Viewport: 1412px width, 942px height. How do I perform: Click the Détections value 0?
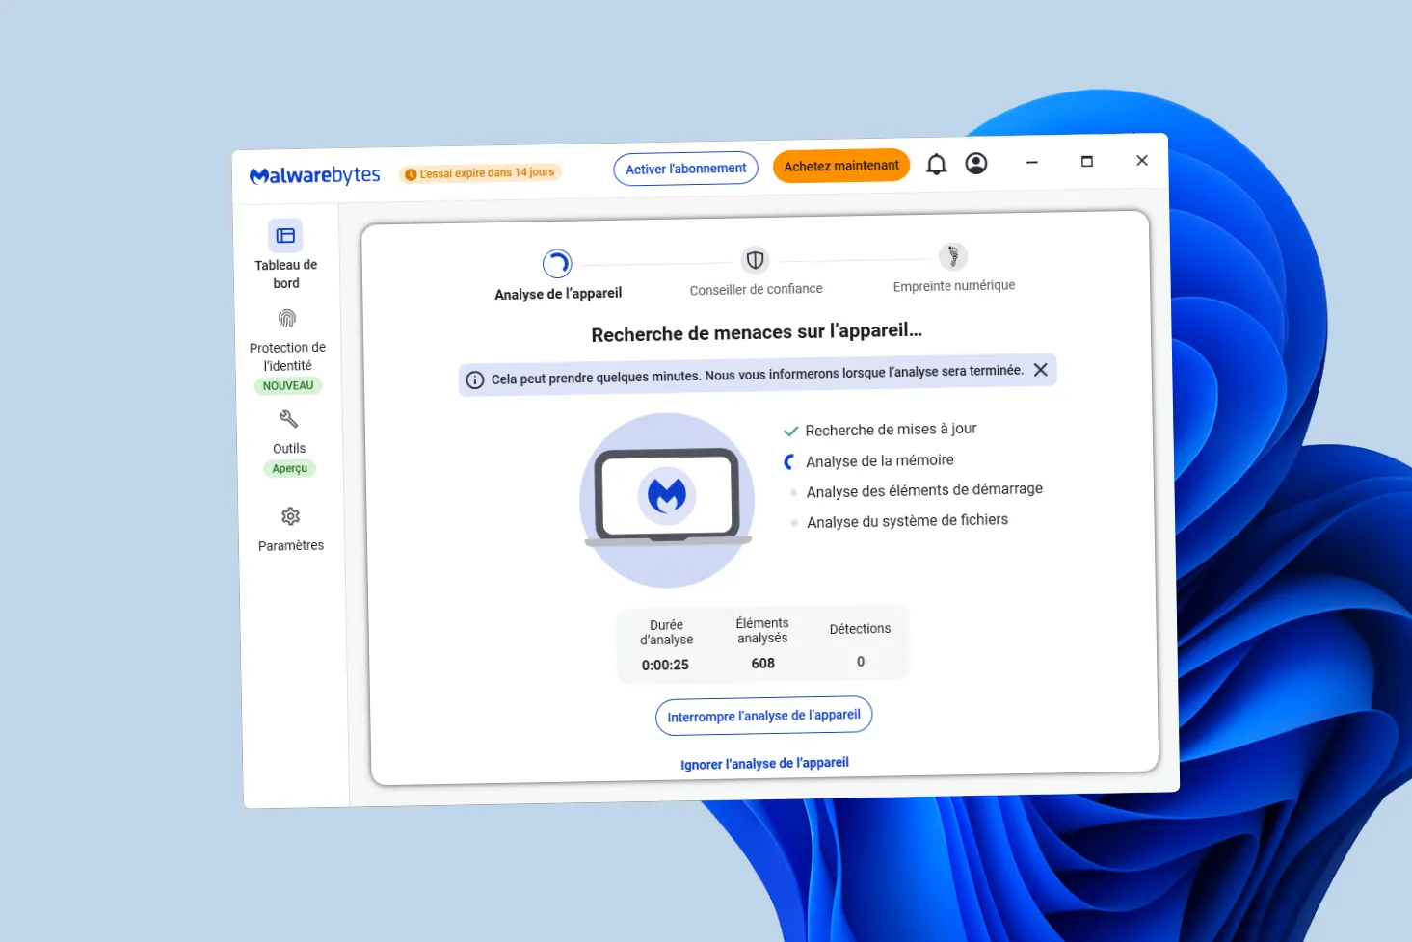tap(861, 661)
